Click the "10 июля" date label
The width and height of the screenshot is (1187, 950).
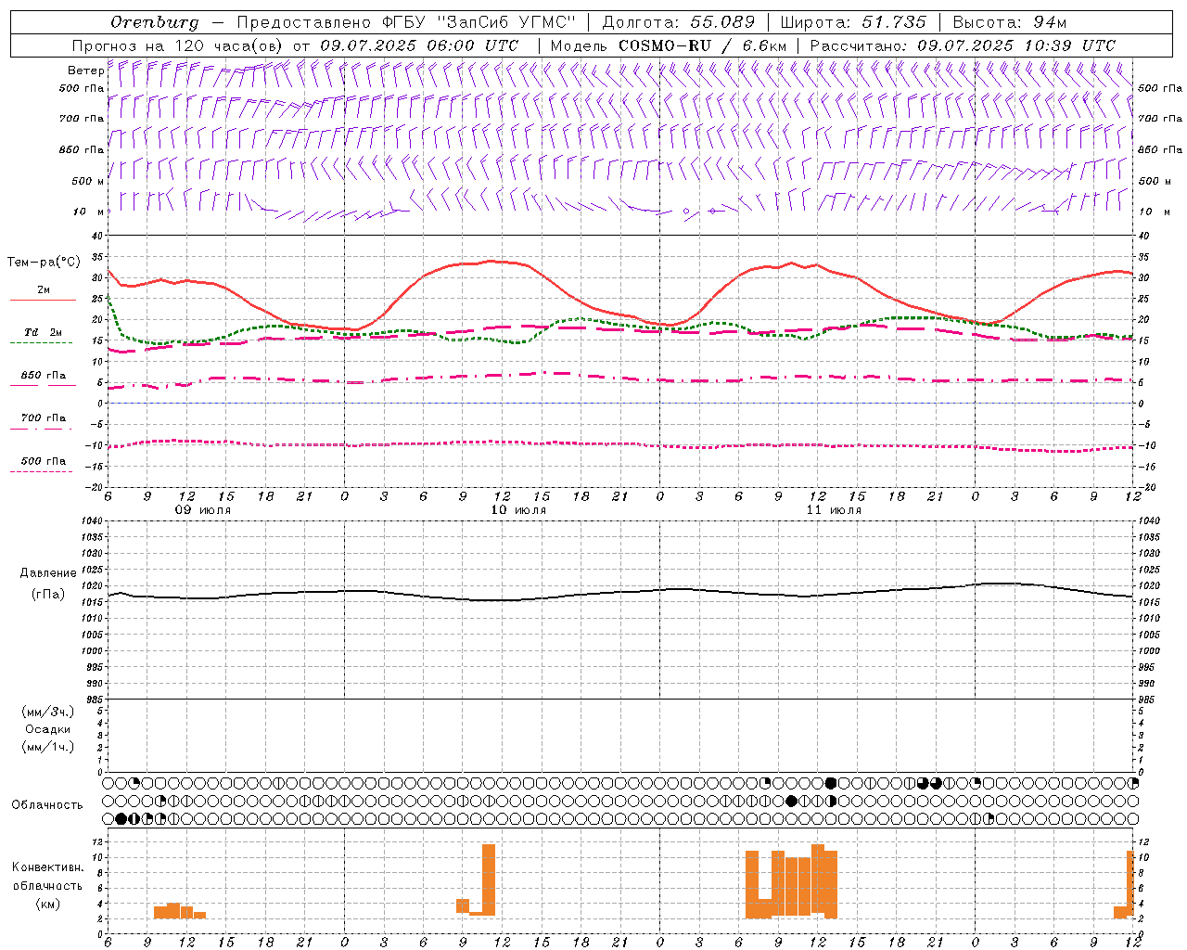click(518, 510)
